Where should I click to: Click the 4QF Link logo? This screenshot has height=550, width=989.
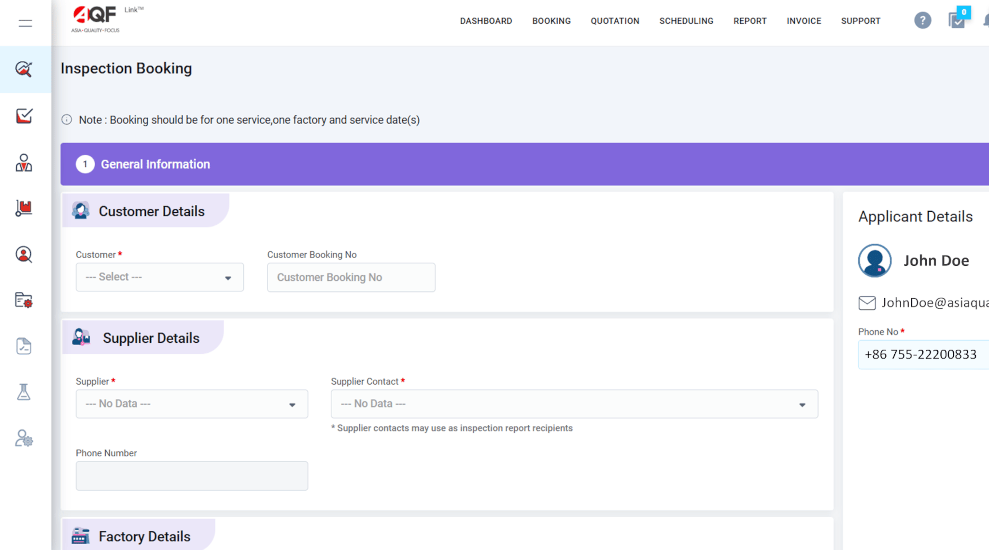(x=107, y=19)
